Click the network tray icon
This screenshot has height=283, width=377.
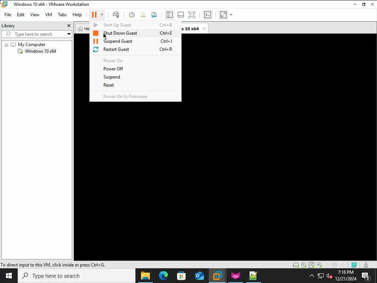(321, 276)
